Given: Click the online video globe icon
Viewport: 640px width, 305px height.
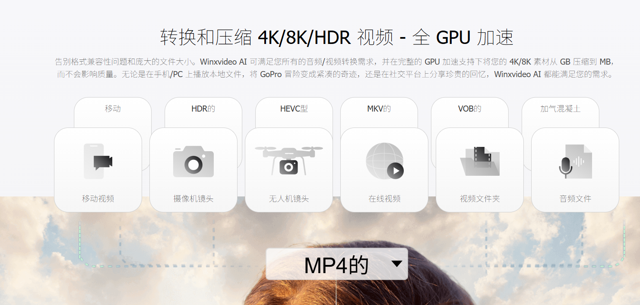Looking at the screenshot, I should 384,161.
